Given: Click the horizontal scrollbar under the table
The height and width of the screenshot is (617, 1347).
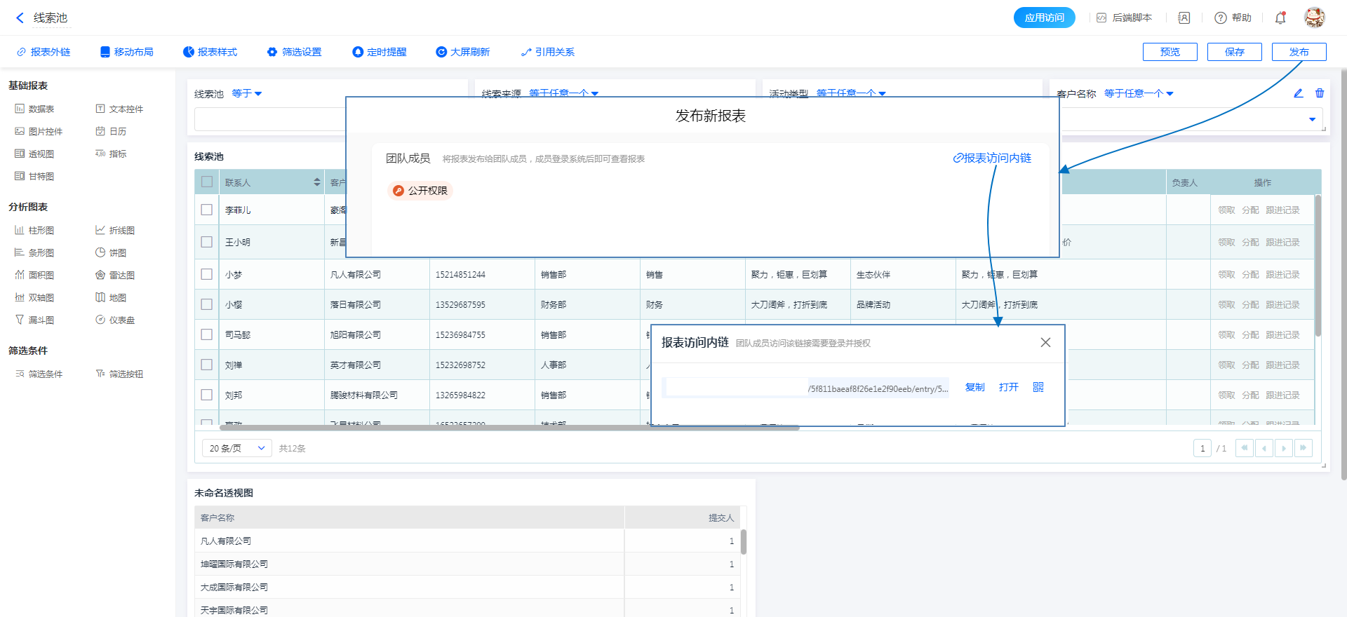Looking at the screenshot, I should coord(510,427).
